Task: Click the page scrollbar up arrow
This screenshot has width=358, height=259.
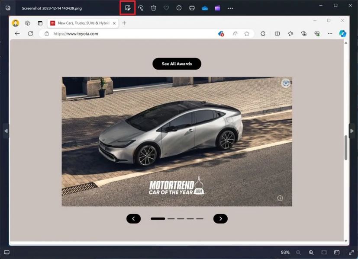Action: [x=346, y=43]
